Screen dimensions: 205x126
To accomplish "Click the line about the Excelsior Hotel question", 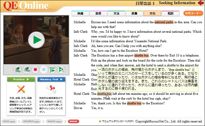I will pyautogui.click(x=119, y=51).
